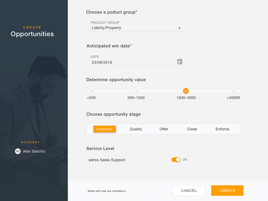Choose the Offer stage
The image size is (268, 201).
point(164,129)
